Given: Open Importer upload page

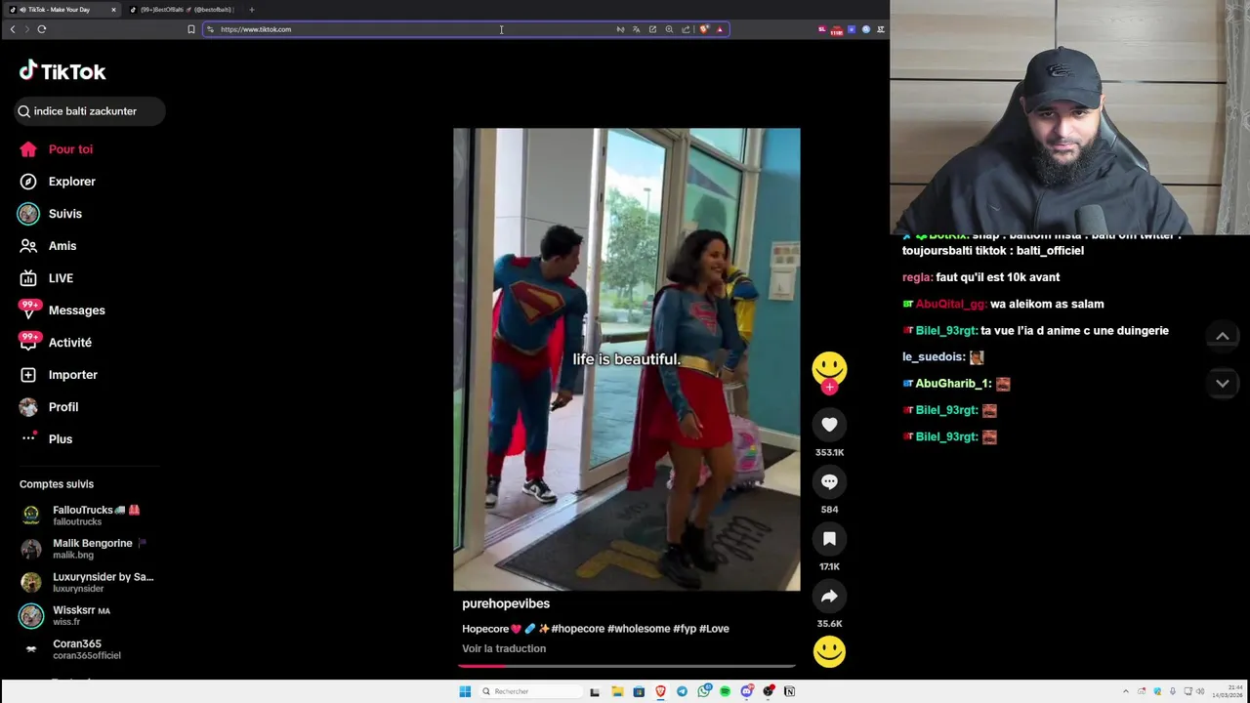Looking at the screenshot, I should tap(59, 375).
